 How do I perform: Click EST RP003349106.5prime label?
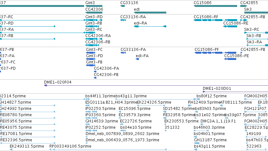click(70, 147)
